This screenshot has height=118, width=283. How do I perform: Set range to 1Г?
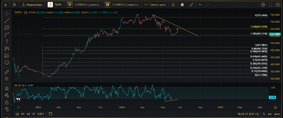click(x=34, y=114)
